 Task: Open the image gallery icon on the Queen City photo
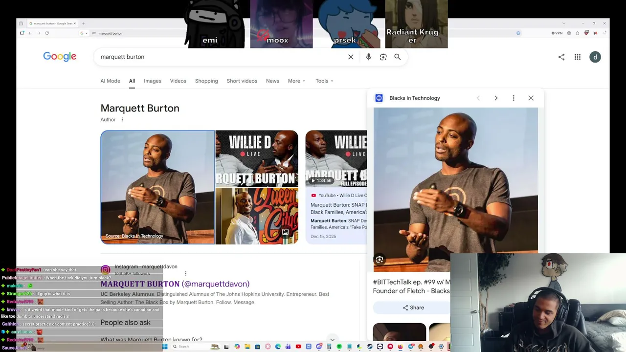point(285,232)
